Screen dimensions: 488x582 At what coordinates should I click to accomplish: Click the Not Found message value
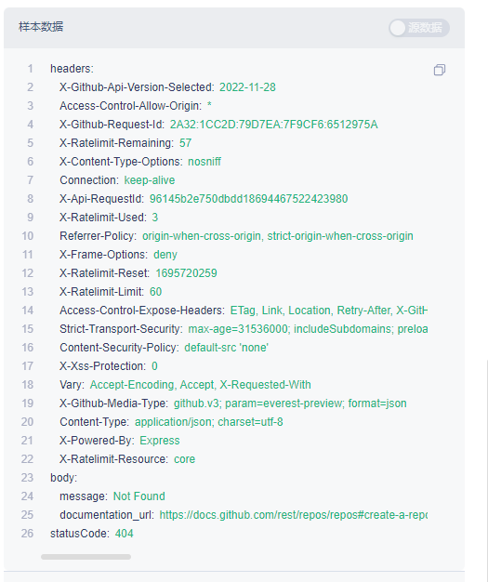click(x=138, y=496)
